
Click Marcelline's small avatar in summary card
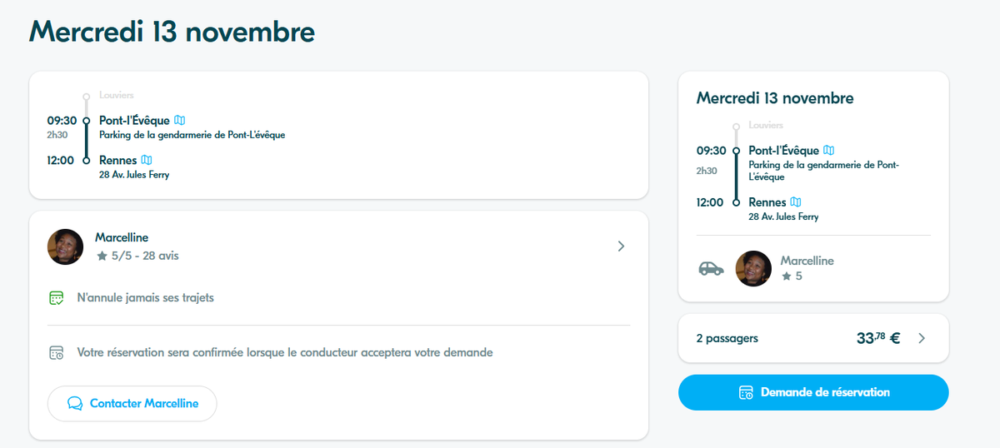click(753, 268)
